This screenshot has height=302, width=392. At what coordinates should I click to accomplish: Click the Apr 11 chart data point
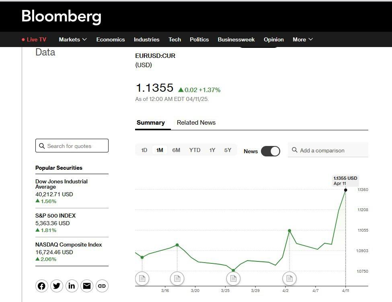(345, 190)
